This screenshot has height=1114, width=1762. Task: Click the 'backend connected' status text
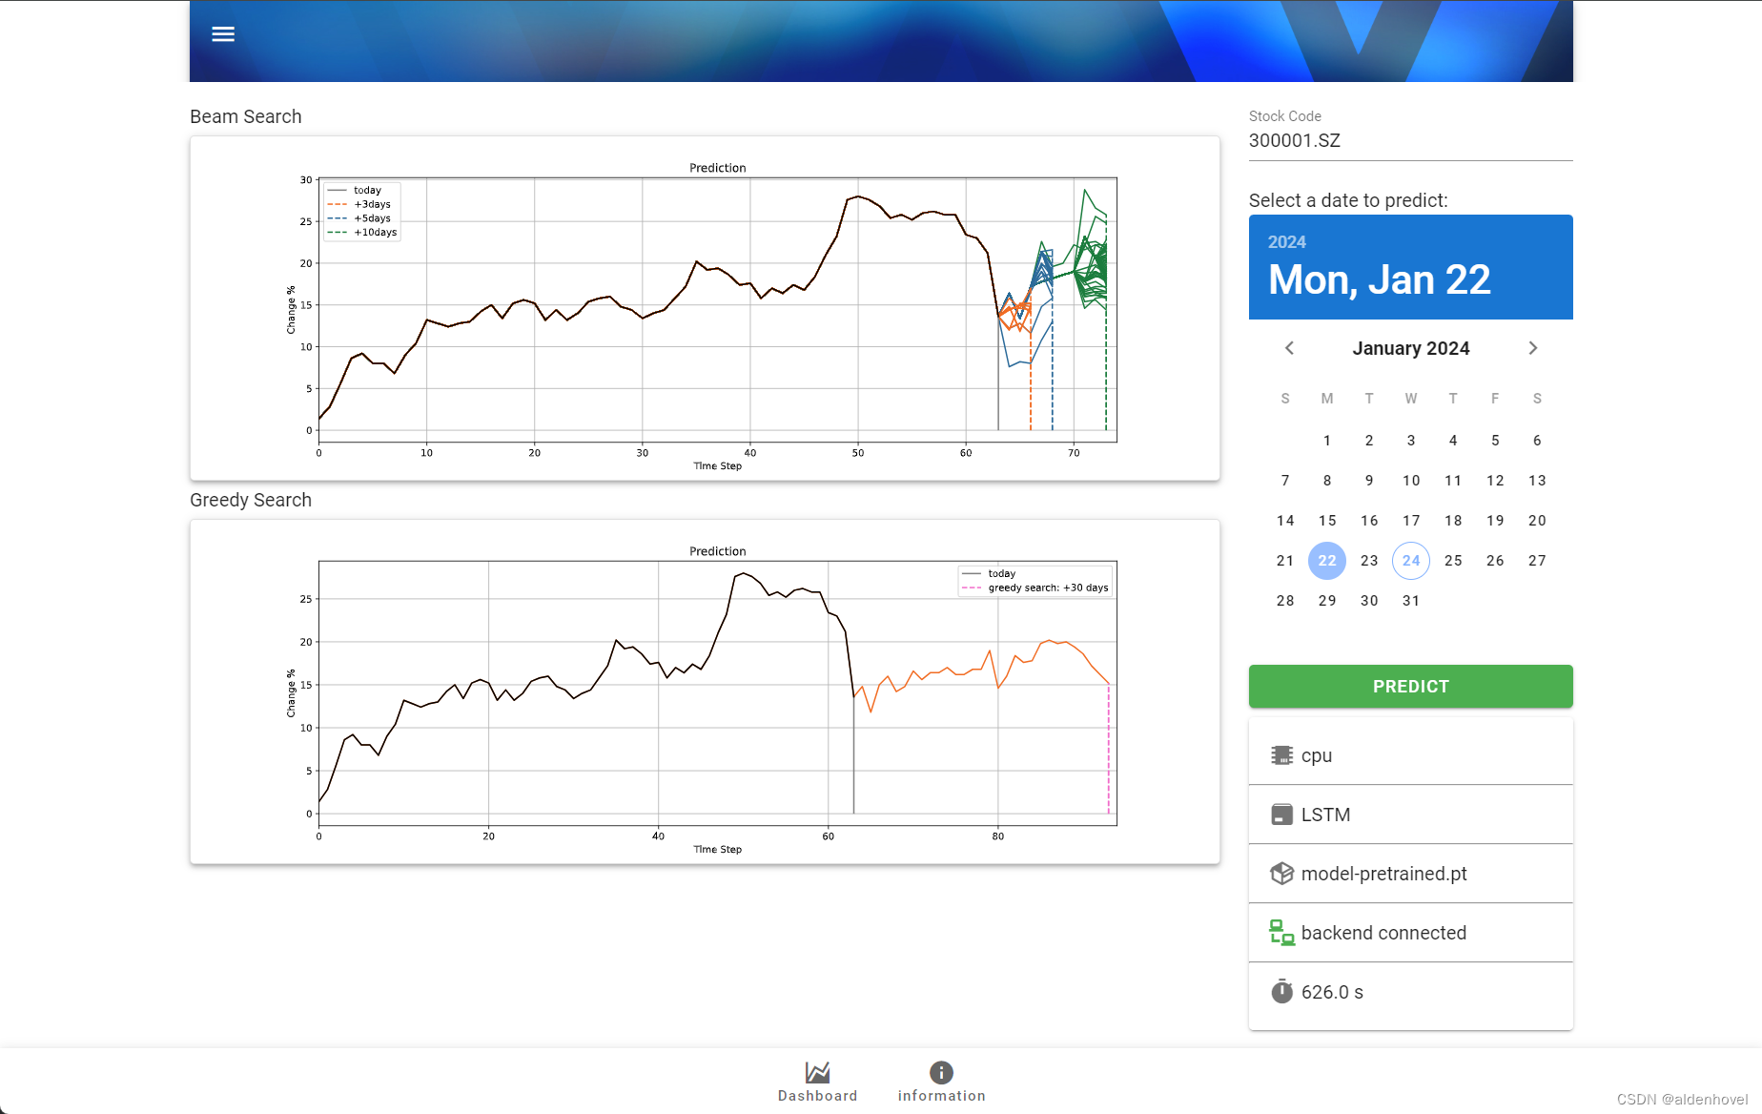click(x=1383, y=933)
